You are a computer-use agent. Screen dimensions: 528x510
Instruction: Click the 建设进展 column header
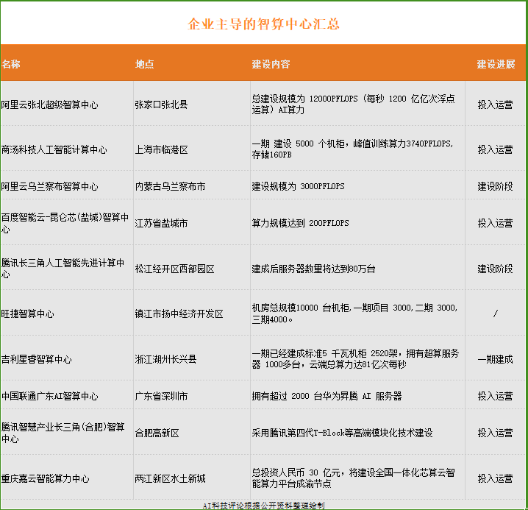(x=496, y=64)
